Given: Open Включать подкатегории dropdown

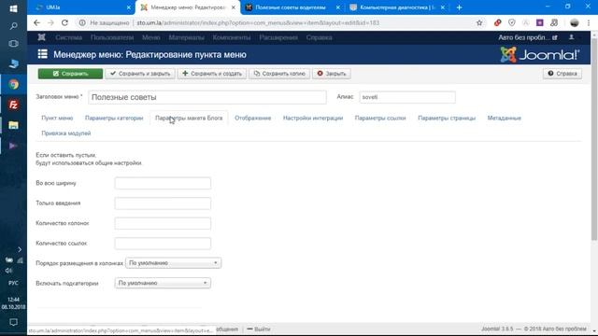Looking at the screenshot, I should pyautogui.click(x=163, y=283).
